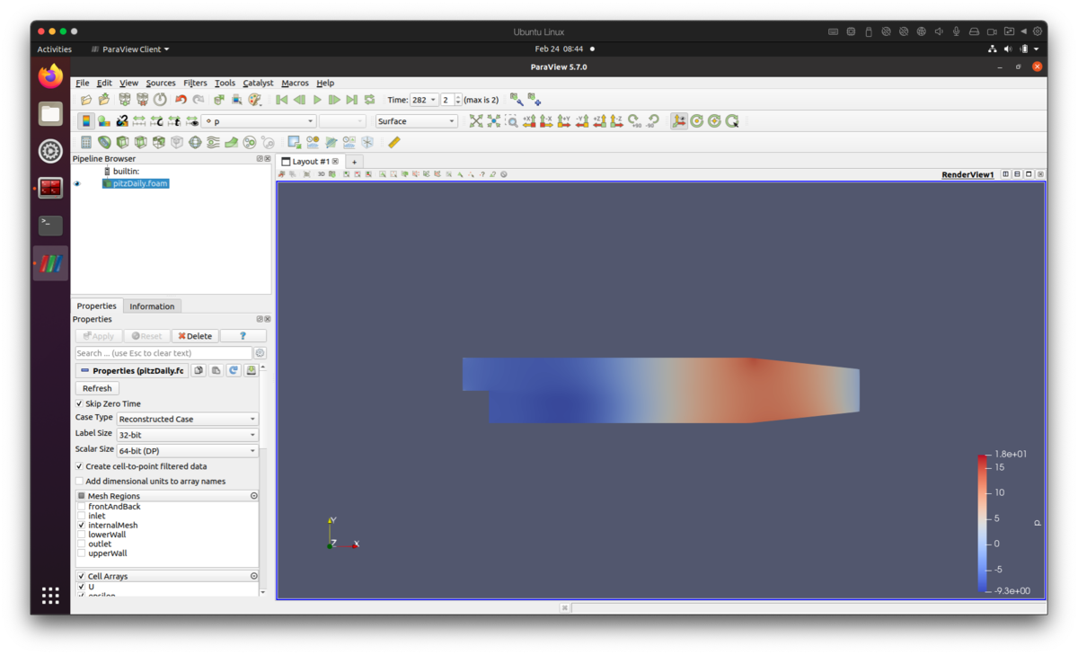Uncheck the internalMesh region
The image size is (1078, 655).
[x=82, y=526]
